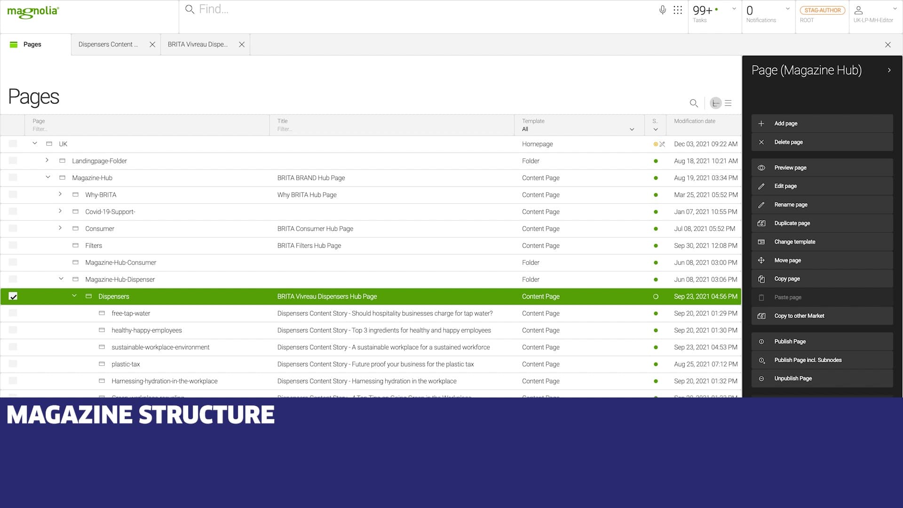Click the Magnolia logo
The height and width of the screenshot is (508, 903).
point(33,12)
